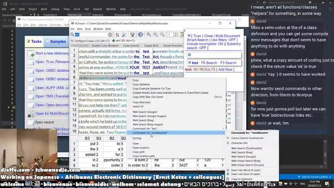The height and width of the screenshot is (188, 334).
Task: Expand 'Commands for: "troublesome"' submenu
Action: (x=176, y=133)
